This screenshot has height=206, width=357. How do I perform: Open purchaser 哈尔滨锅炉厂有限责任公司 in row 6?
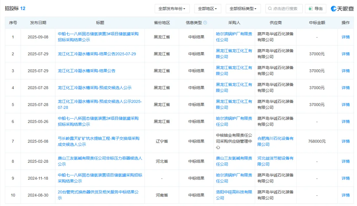pos(234,121)
